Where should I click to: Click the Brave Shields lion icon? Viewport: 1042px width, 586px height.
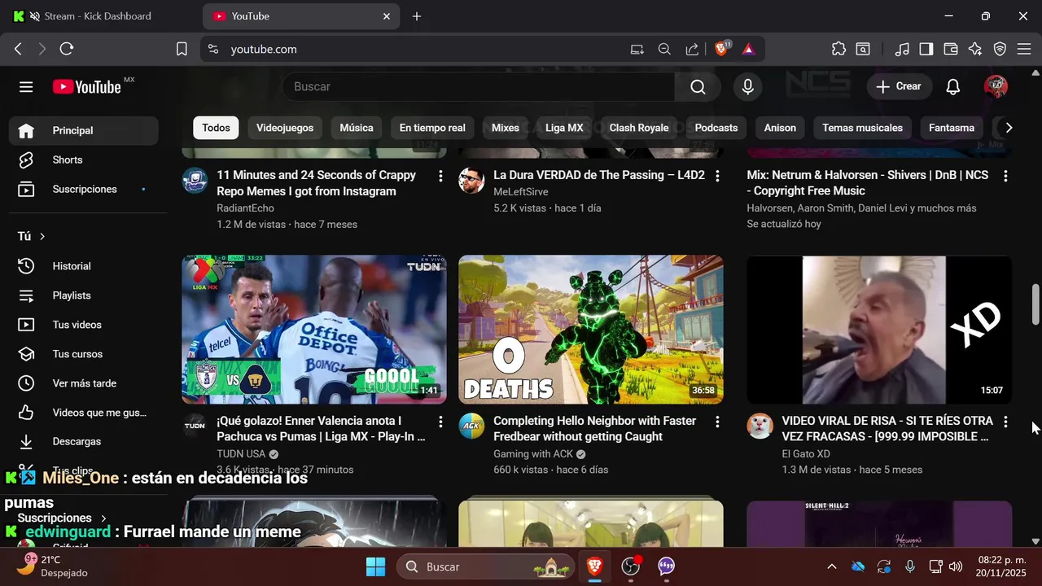click(722, 49)
